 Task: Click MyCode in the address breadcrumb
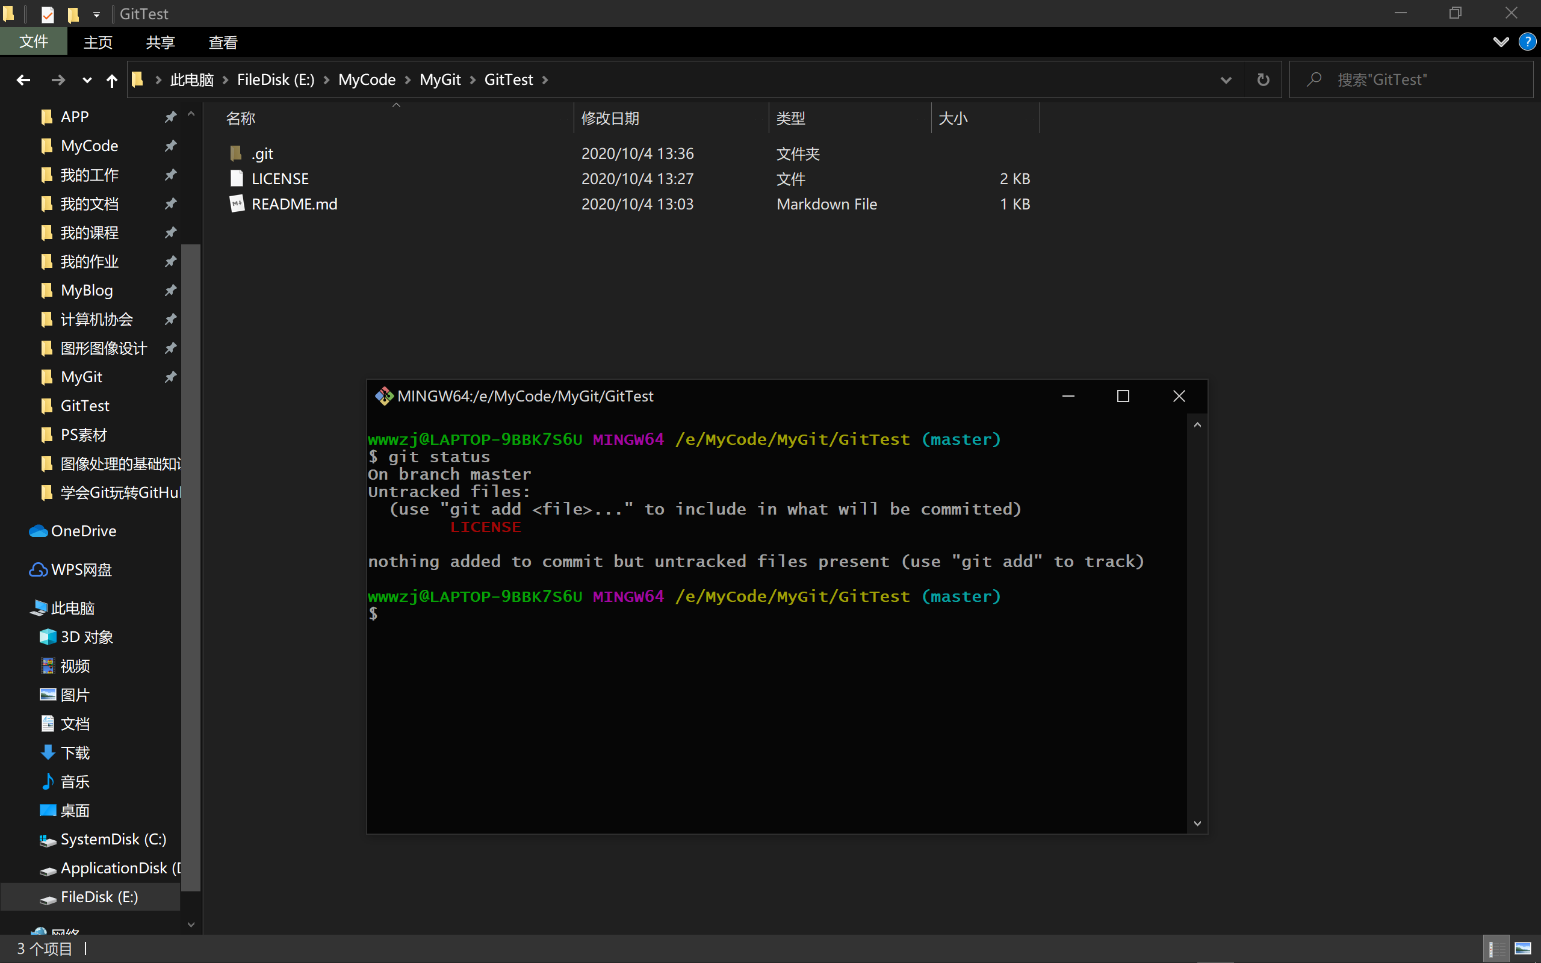tap(367, 79)
